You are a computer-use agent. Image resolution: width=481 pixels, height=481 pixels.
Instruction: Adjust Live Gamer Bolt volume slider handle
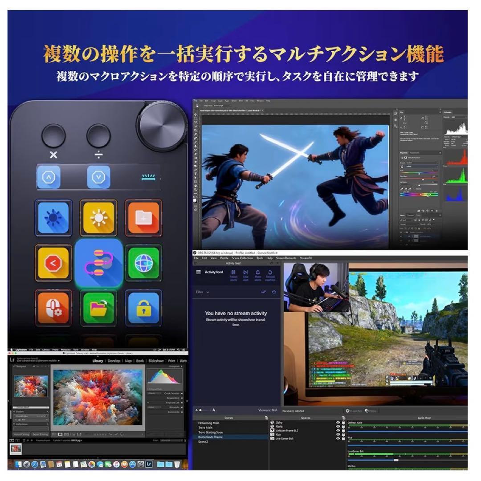(396, 460)
